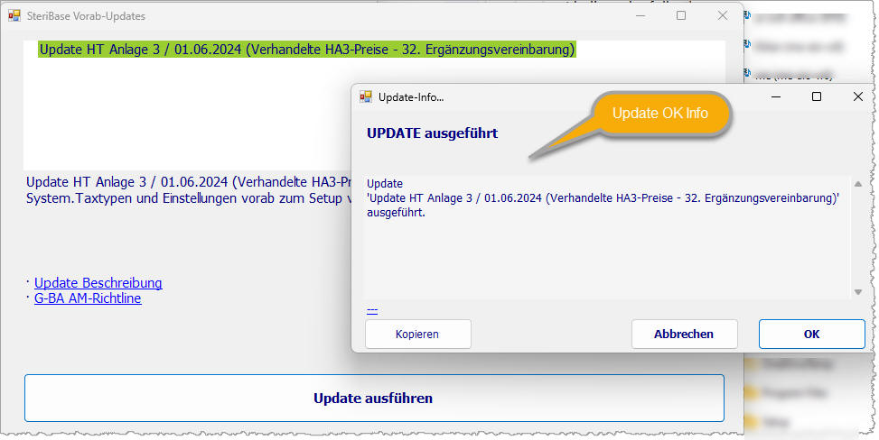
Task: Click the update message text ending in 'ausgeführt.'
Action: [x=603, y=198]
